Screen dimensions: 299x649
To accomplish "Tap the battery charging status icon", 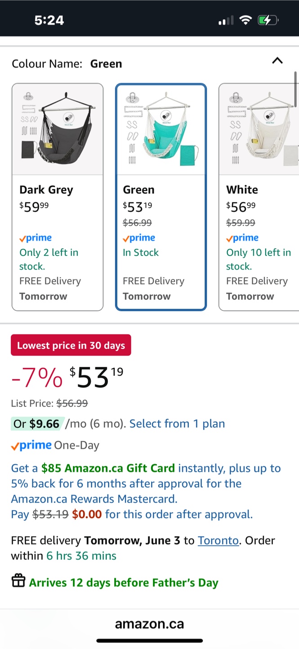I will tap(268, 20).
